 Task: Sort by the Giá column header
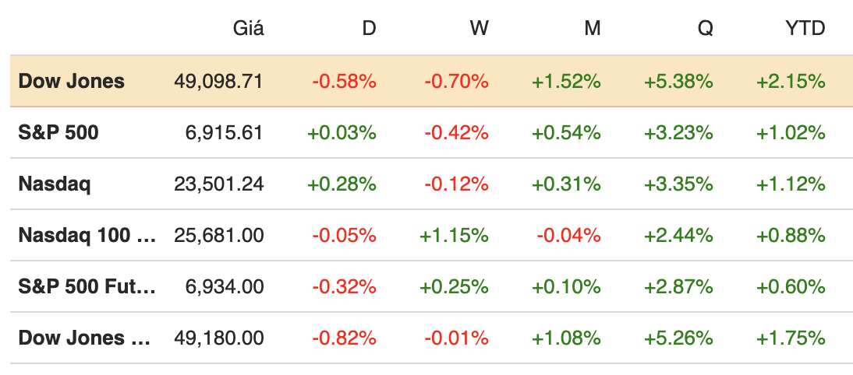click(249, 30)
